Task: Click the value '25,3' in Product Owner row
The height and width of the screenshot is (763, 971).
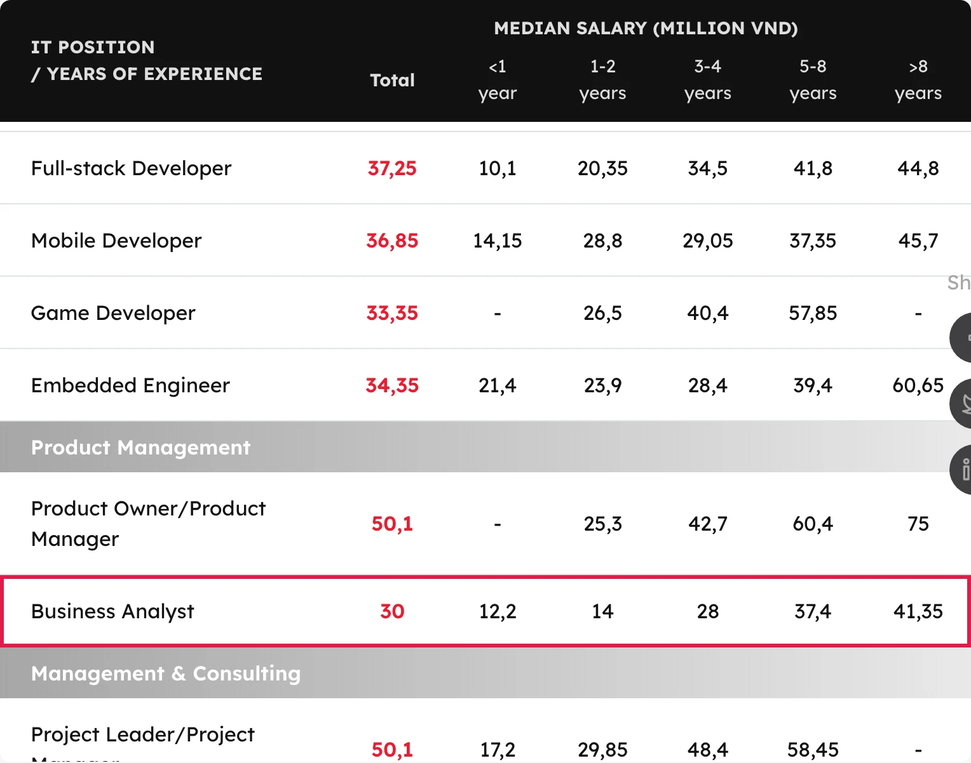Action: [602, 524]
